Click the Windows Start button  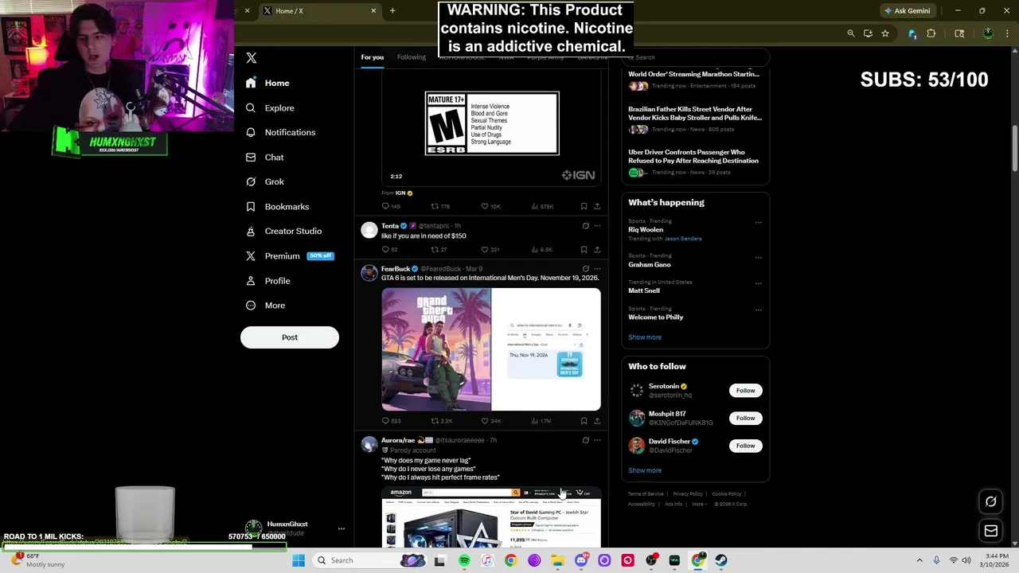coord(299,560)
